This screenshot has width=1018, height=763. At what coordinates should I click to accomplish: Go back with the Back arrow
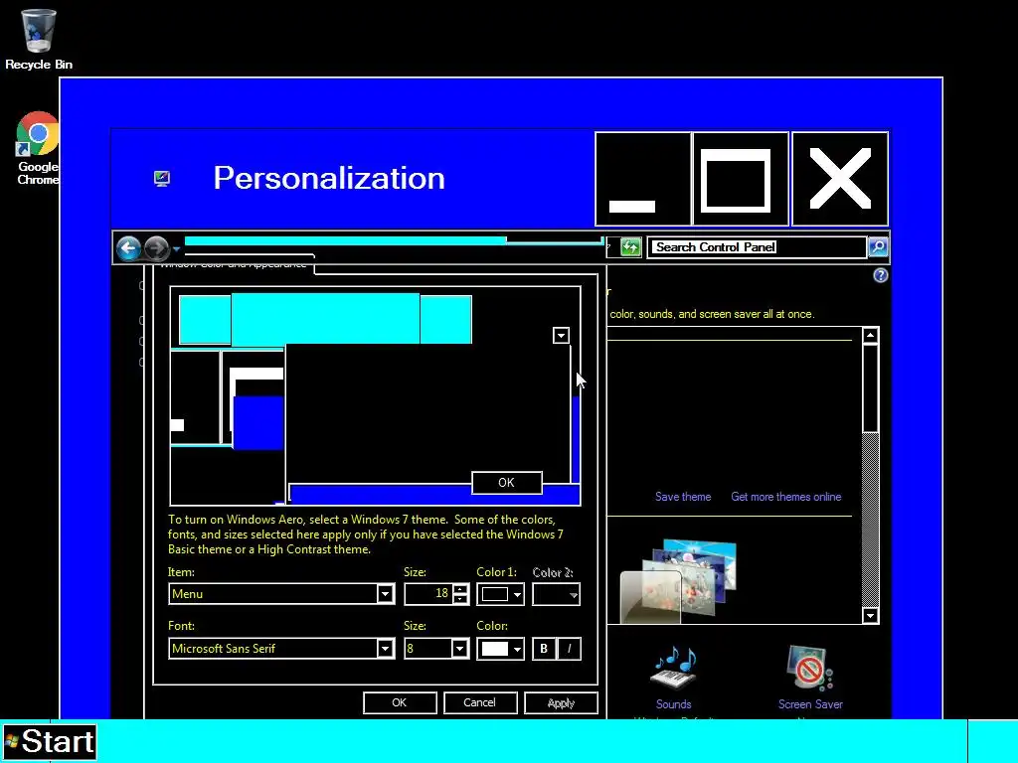[128, 247]
